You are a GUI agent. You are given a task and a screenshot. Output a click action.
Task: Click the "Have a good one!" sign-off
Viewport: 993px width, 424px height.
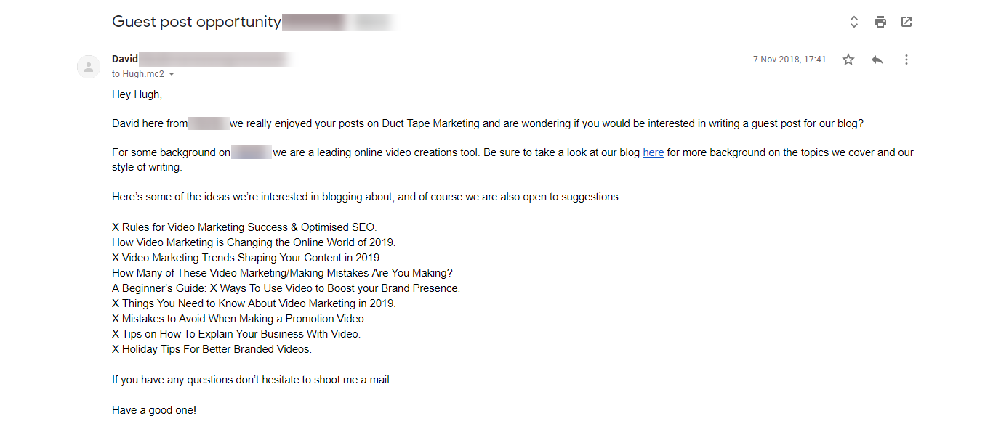coord(154,410)
